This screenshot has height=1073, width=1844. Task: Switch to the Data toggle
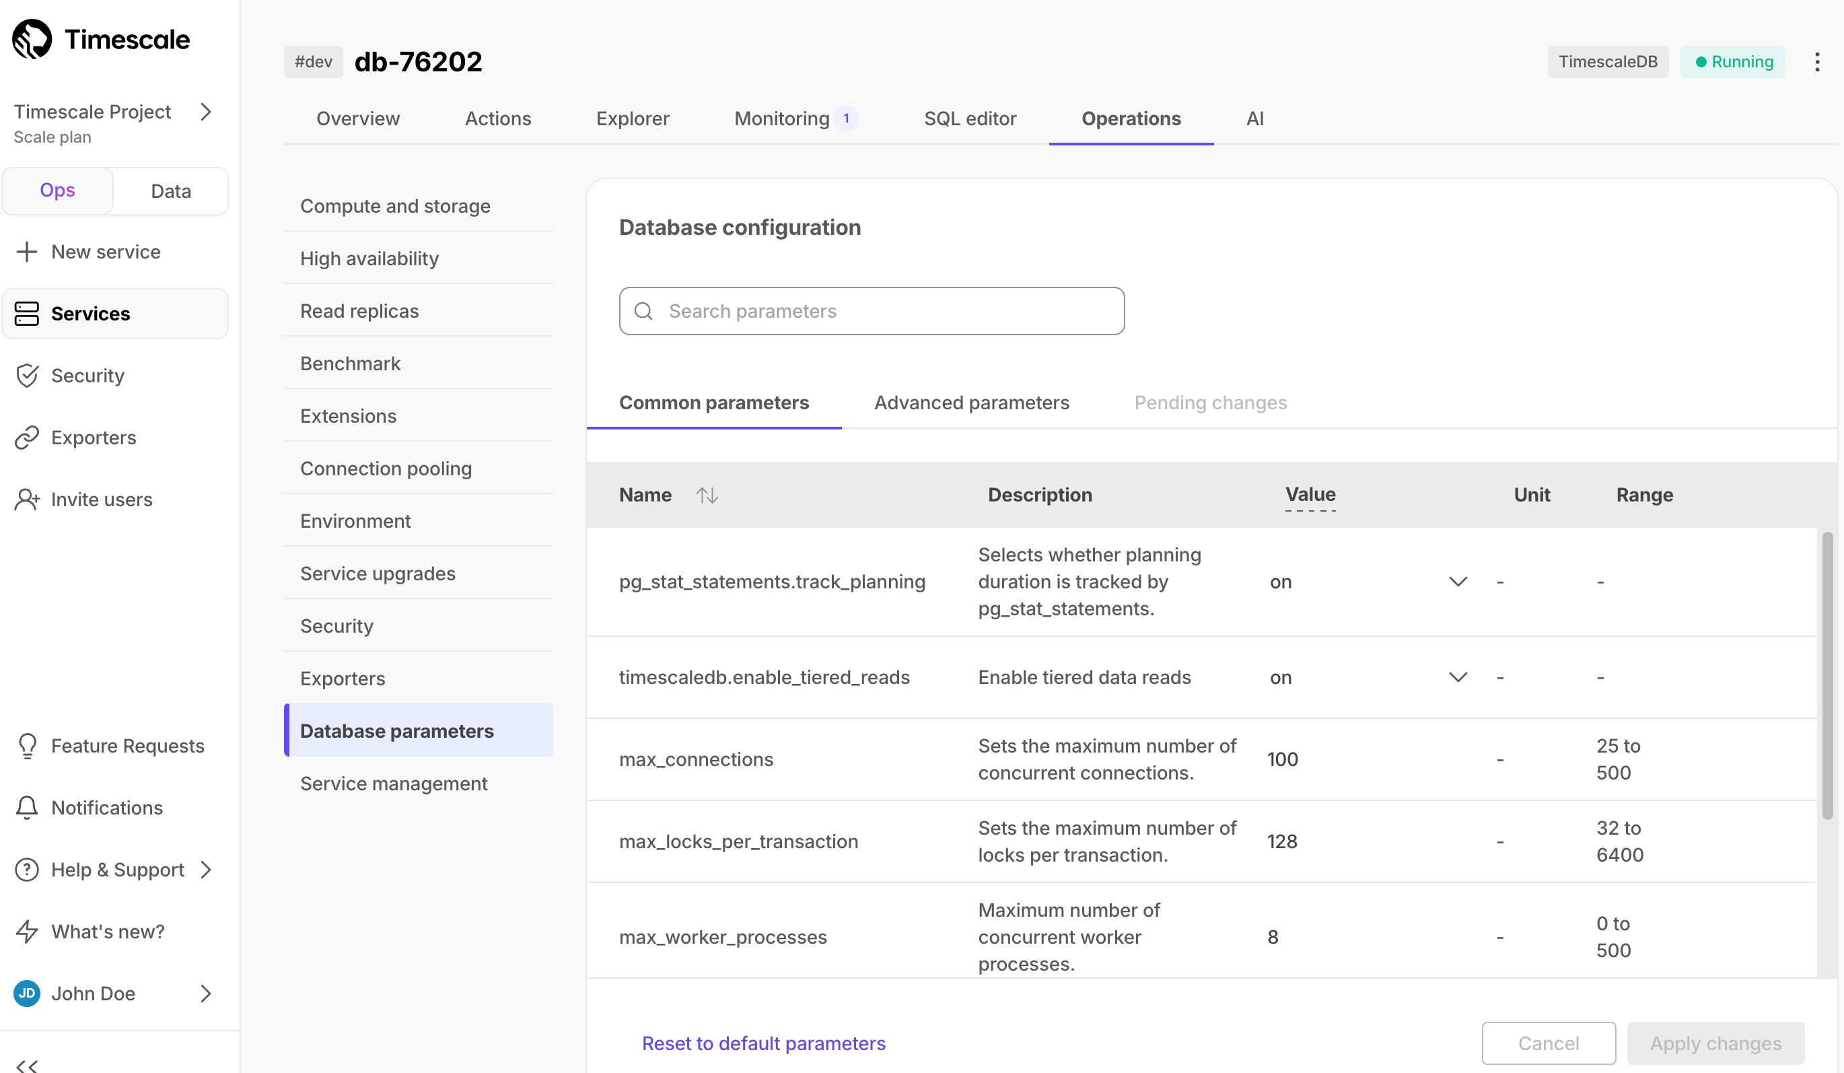tap(170, 191)
